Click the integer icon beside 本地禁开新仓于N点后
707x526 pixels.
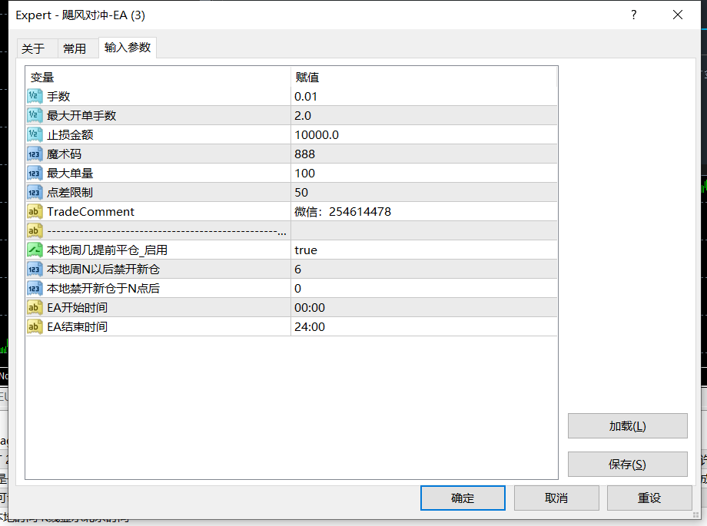pyautogui.click(x=35, y=289)
